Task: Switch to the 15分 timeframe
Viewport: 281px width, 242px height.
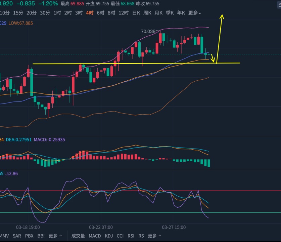Action: [18, 13]
